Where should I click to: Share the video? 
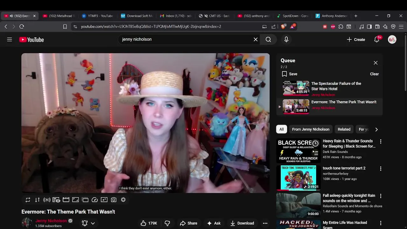(189, 223)
